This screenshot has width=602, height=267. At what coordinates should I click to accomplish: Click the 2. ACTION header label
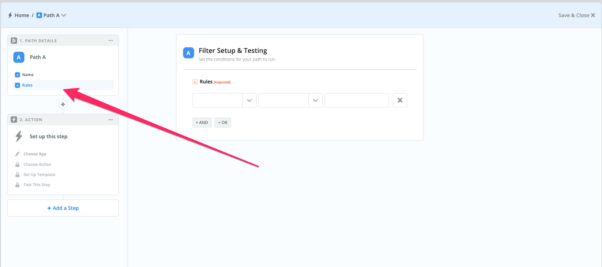click(x=31, y=120)
